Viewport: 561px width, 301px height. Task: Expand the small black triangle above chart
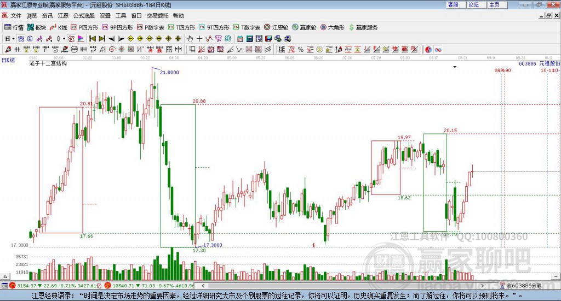click(x=455, y=67)
